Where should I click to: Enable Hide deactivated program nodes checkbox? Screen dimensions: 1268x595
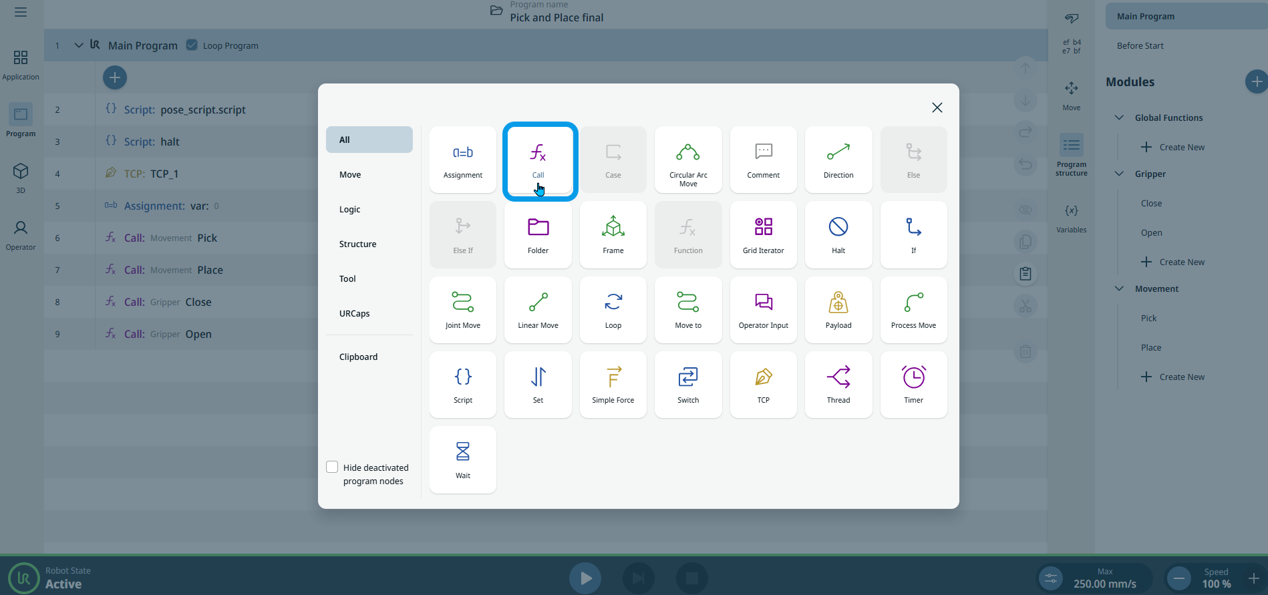pyautogui.click(x=332, y=467)
